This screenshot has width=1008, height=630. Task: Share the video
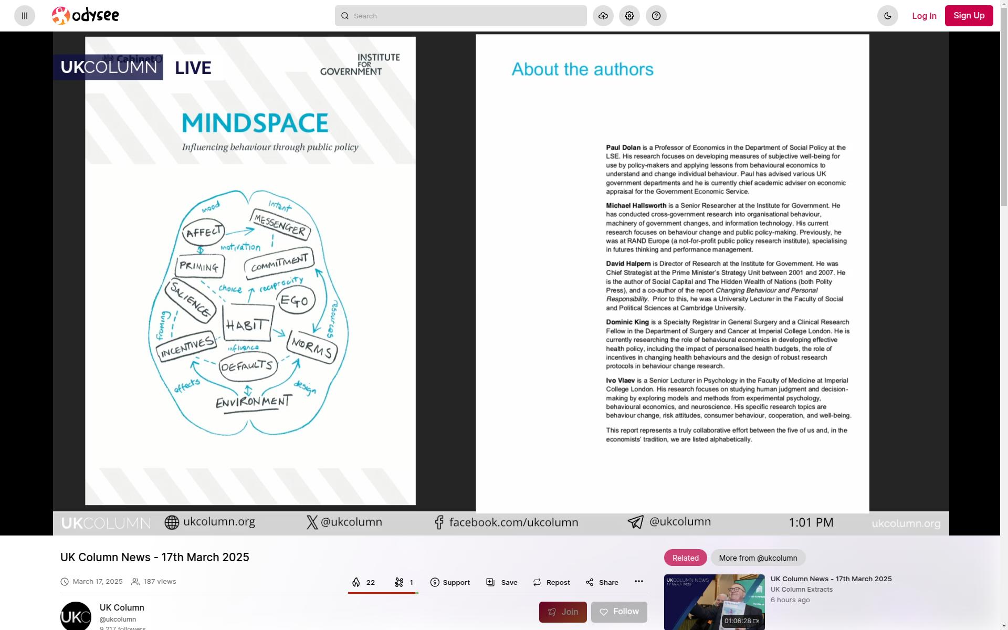point(602,582)
